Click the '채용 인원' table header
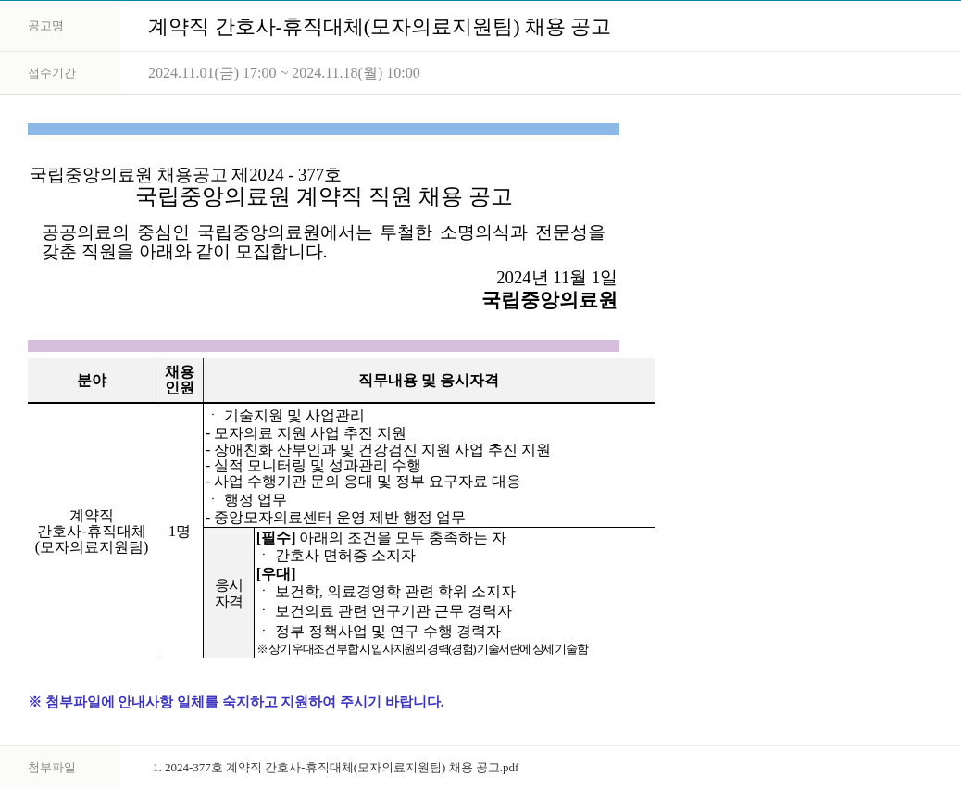Viewport: 961px width, 789px height. [180, 380]
